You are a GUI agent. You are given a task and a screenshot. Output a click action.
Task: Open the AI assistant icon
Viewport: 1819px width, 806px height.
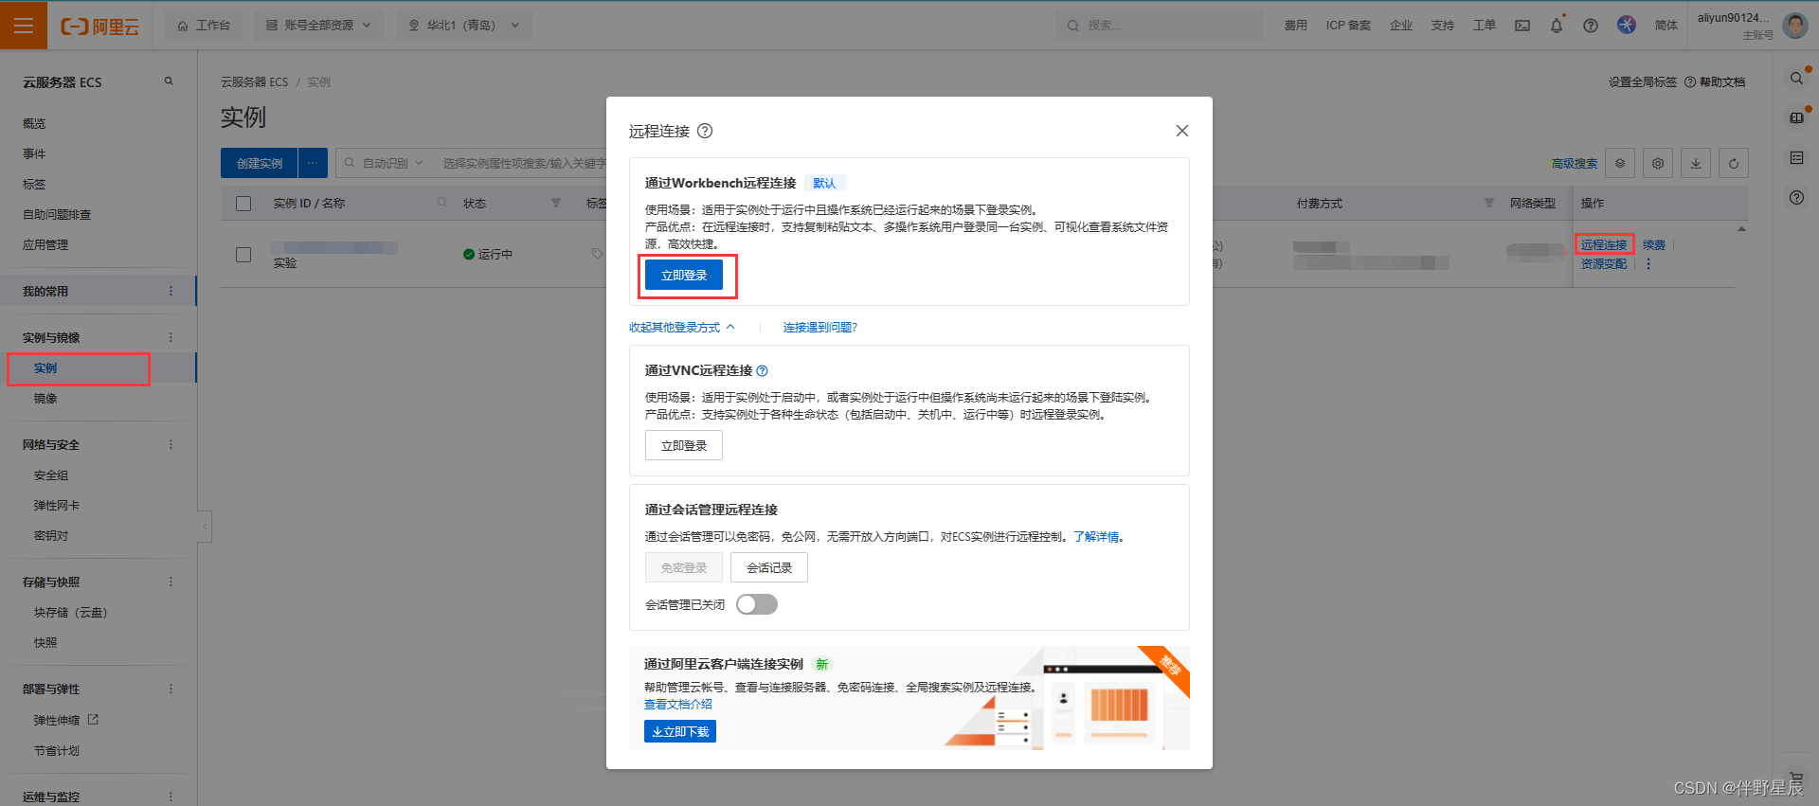pyautogui.click(x=1627, y=25)
